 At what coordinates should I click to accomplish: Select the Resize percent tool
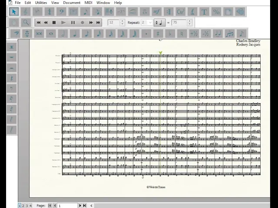[x=216, y=12]
